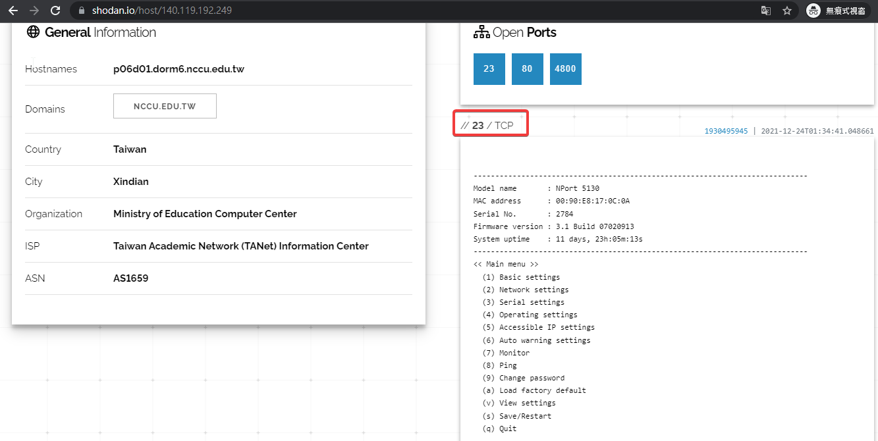
Task: Open the 1930495945 record link
Action: (x=726, y=131)
